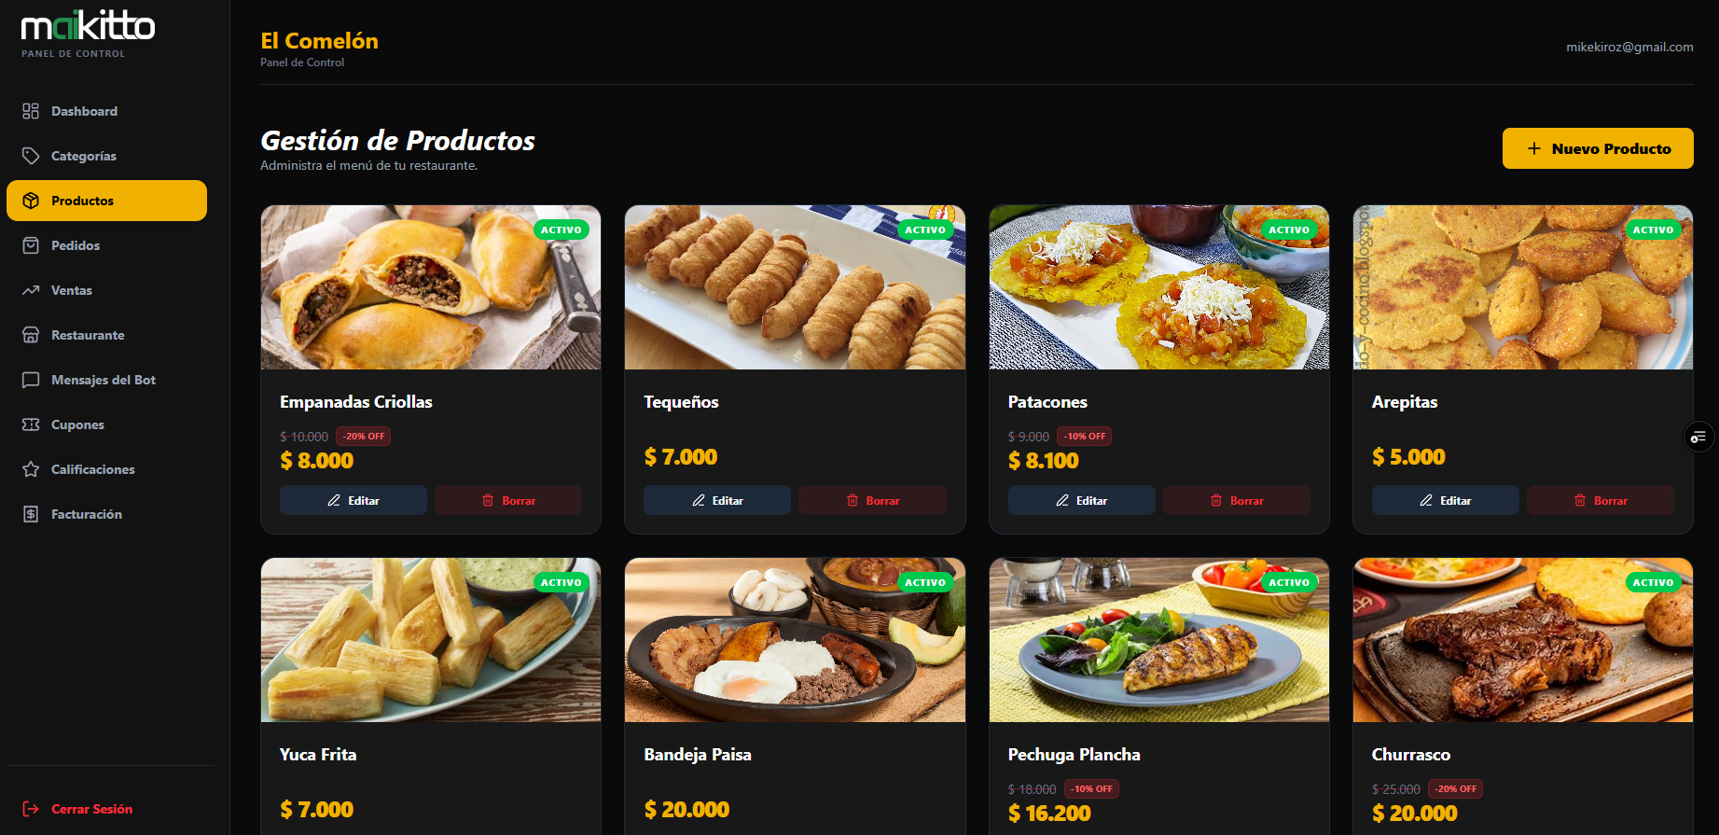Click the ACTIVO badge on Churrasco

1653,582
